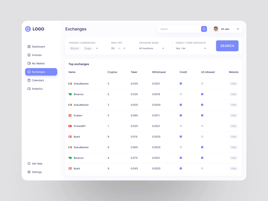268x201 pixels.
Task: Click the Withdrawal column header
Action: click(159, 72)
